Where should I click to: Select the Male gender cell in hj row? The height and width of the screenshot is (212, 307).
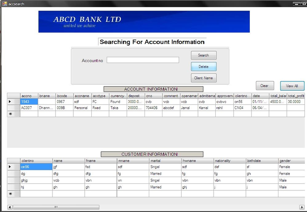tap(292, 187)
